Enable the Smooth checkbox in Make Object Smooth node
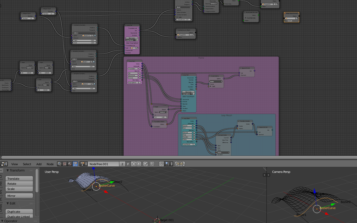 286,21
